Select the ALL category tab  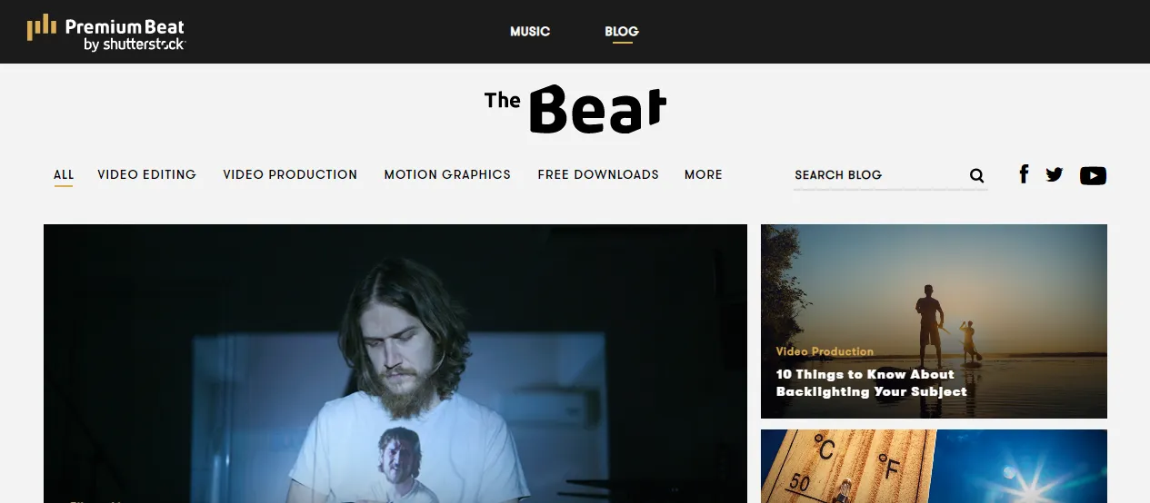point(64,174)
